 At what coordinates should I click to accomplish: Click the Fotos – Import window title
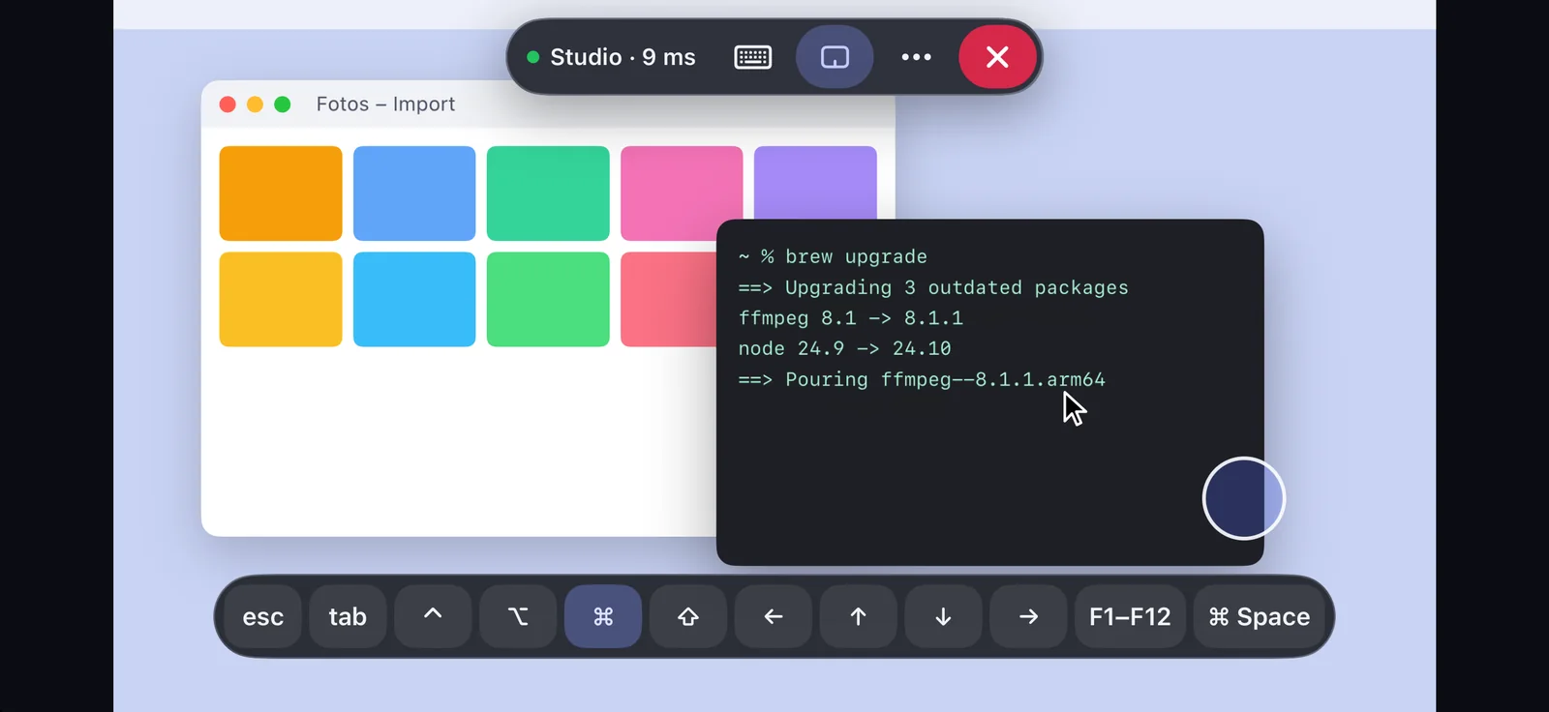click(x=385, y=104)
